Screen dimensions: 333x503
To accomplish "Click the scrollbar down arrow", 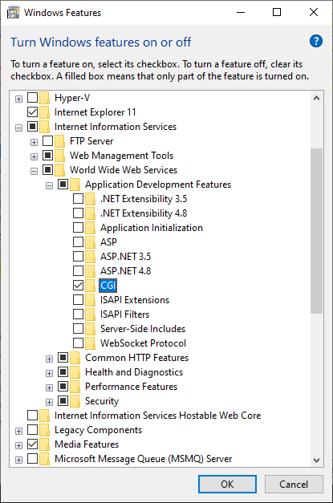I will (x=316, y=460).
